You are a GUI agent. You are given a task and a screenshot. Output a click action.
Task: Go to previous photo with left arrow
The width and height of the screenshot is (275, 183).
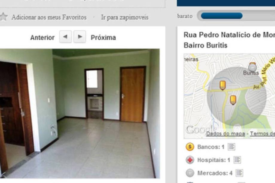click(x=65, y=37)
